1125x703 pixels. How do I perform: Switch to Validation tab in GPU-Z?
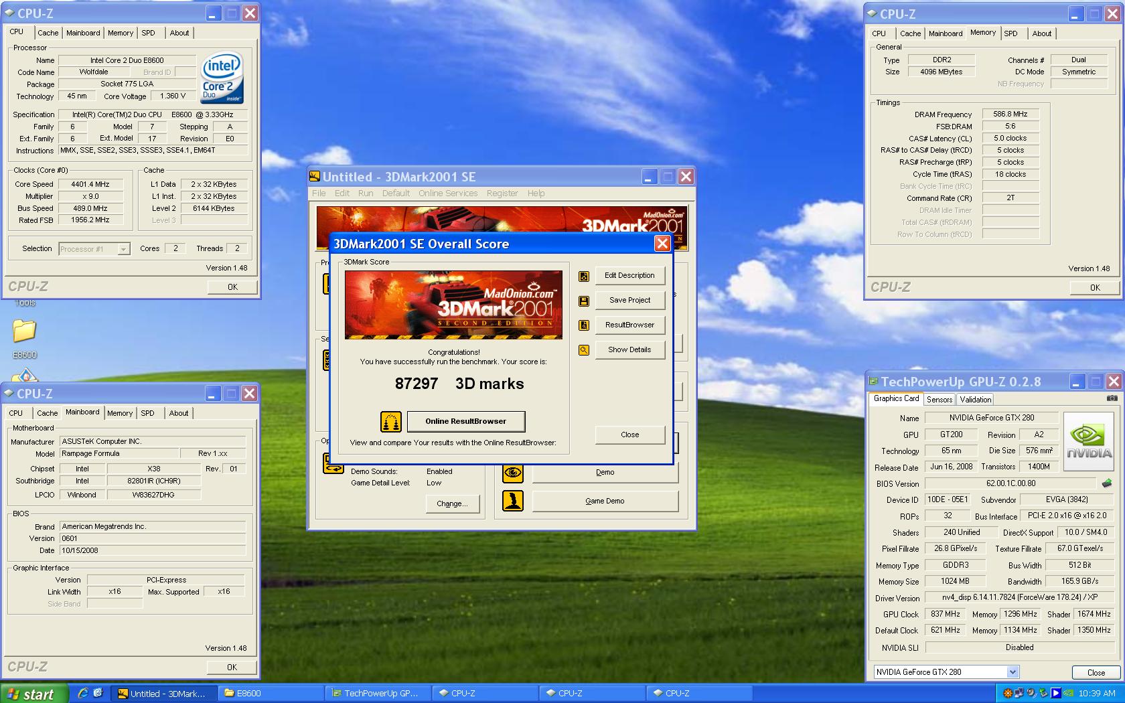[x=976, y=400]
